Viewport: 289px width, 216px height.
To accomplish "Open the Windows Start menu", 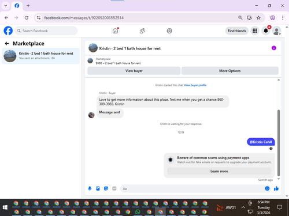I will pos(5,207).
